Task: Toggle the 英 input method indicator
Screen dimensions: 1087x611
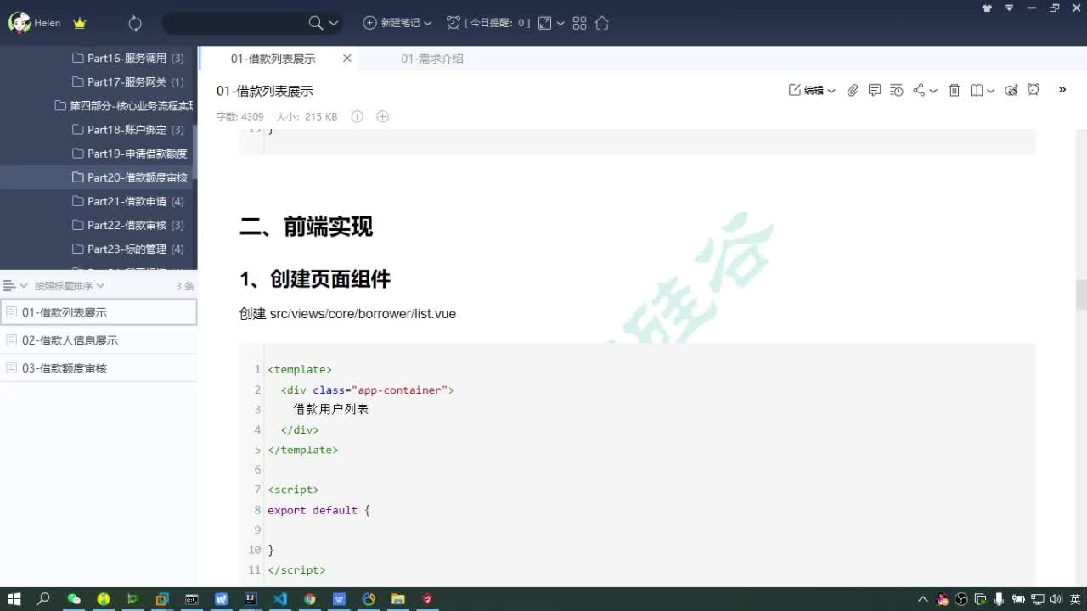Action: coord(1075,599)
